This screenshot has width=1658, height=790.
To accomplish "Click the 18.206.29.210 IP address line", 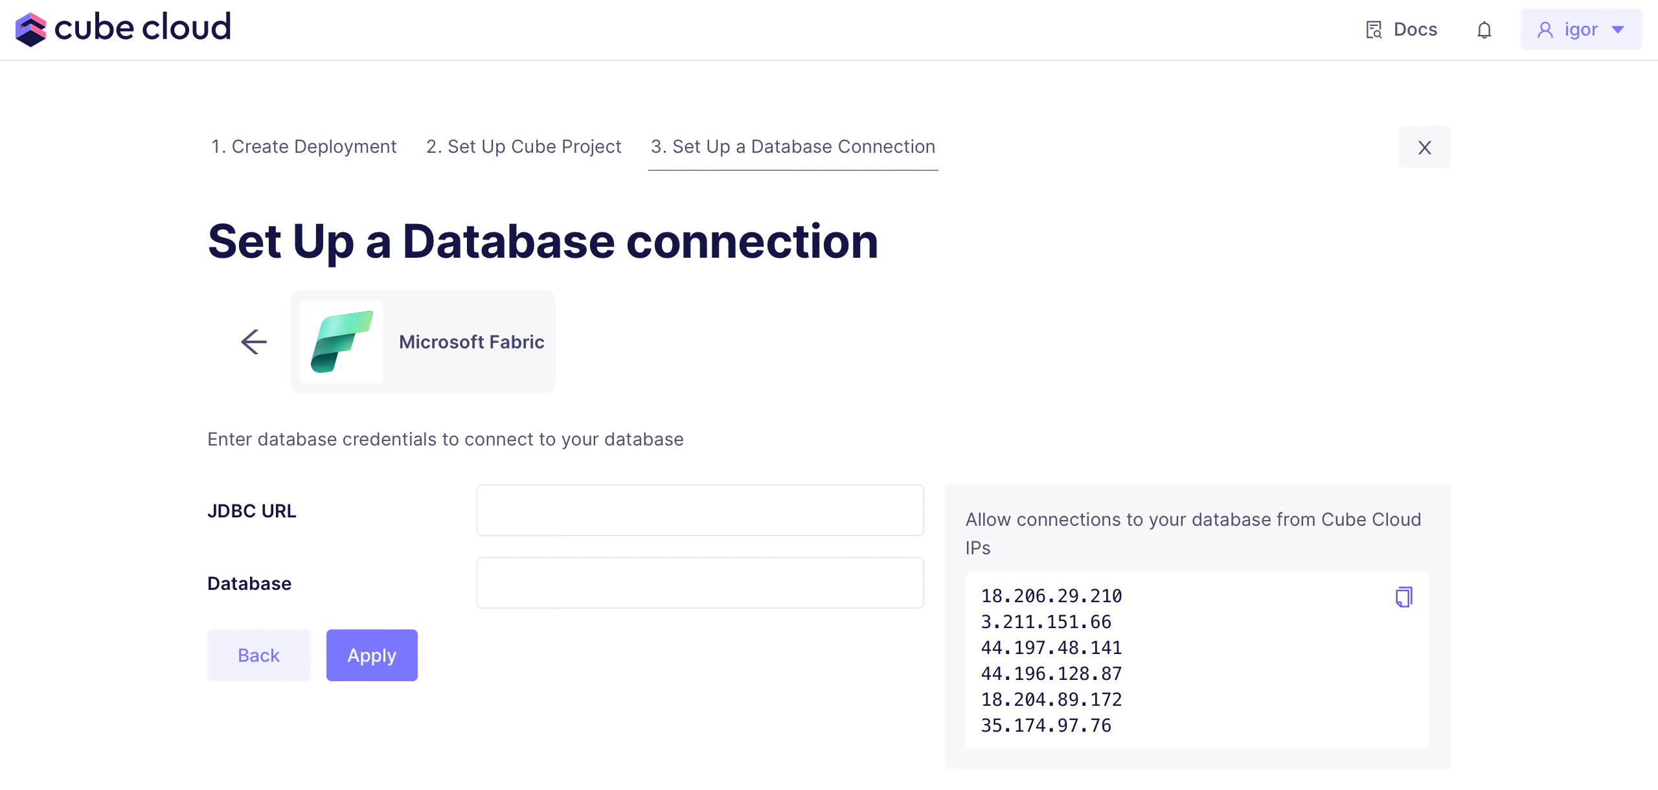I will [x=1051, y=596].
